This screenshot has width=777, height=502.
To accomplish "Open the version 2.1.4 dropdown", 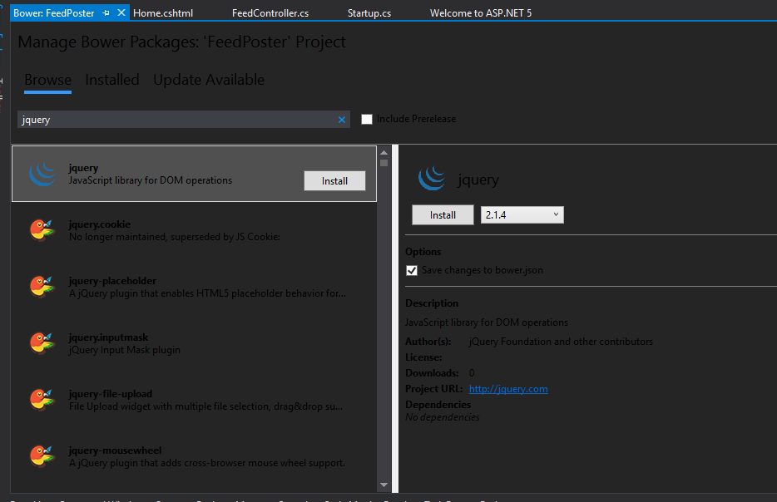I will point(522,215).
